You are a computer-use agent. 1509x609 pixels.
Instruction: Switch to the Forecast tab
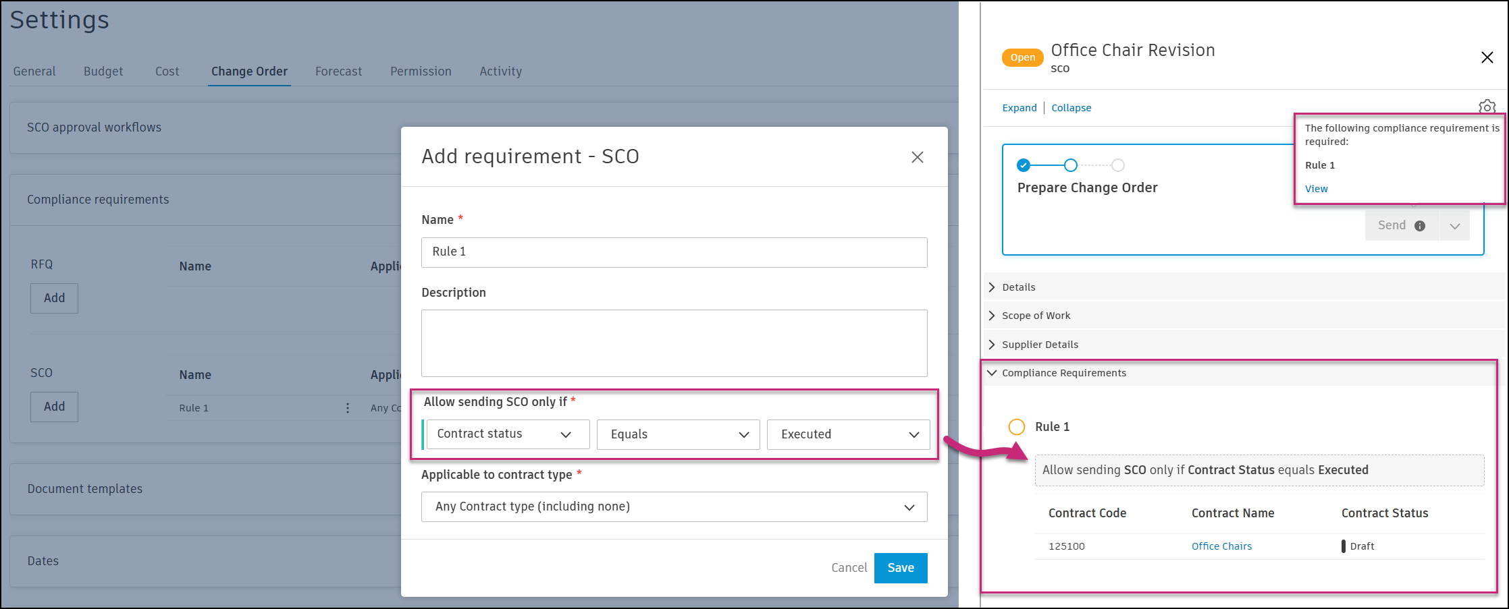[338, 71]
